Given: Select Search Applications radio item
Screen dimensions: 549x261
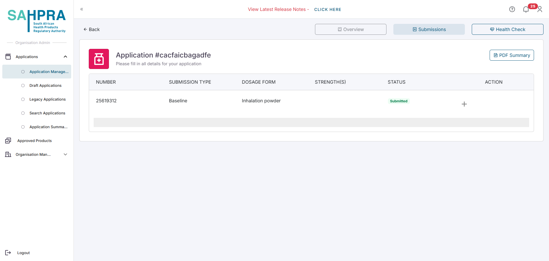Looking at the screenshot, I should 23,113.
